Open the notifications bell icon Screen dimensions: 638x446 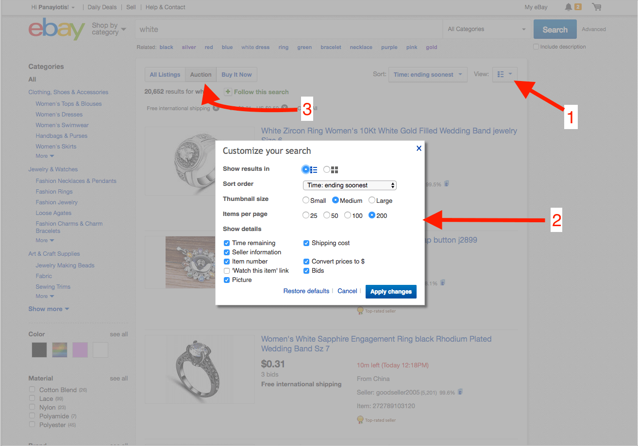click(568, 7)
